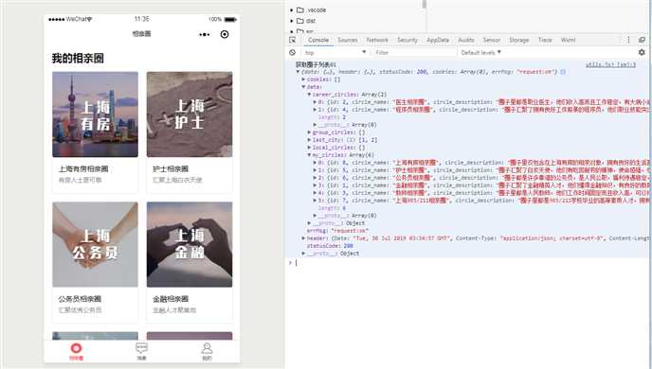This screenshot has width=652, height=369.
Task: Switch to the Wxml tab
Action: tap(568, 40)
